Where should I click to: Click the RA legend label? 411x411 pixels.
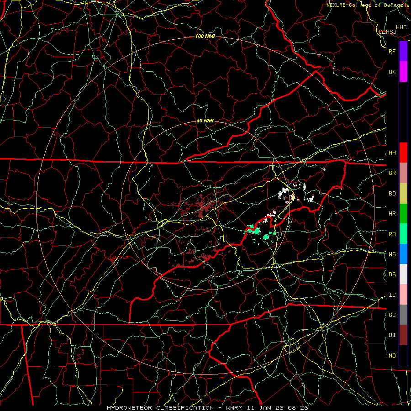392,234
